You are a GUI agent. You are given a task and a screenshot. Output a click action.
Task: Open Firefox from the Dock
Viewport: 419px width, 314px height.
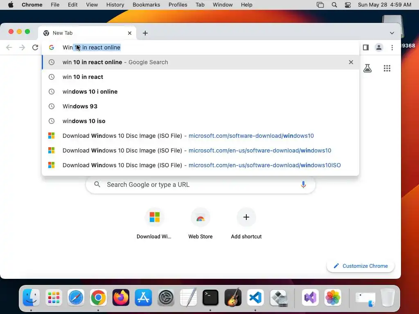pyautogui.click(x=121, y=298)
